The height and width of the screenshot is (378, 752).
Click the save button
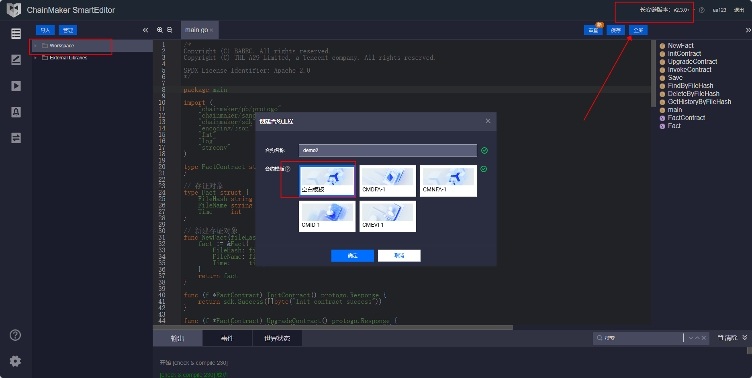pyautogui.click(x=616, y=30)
